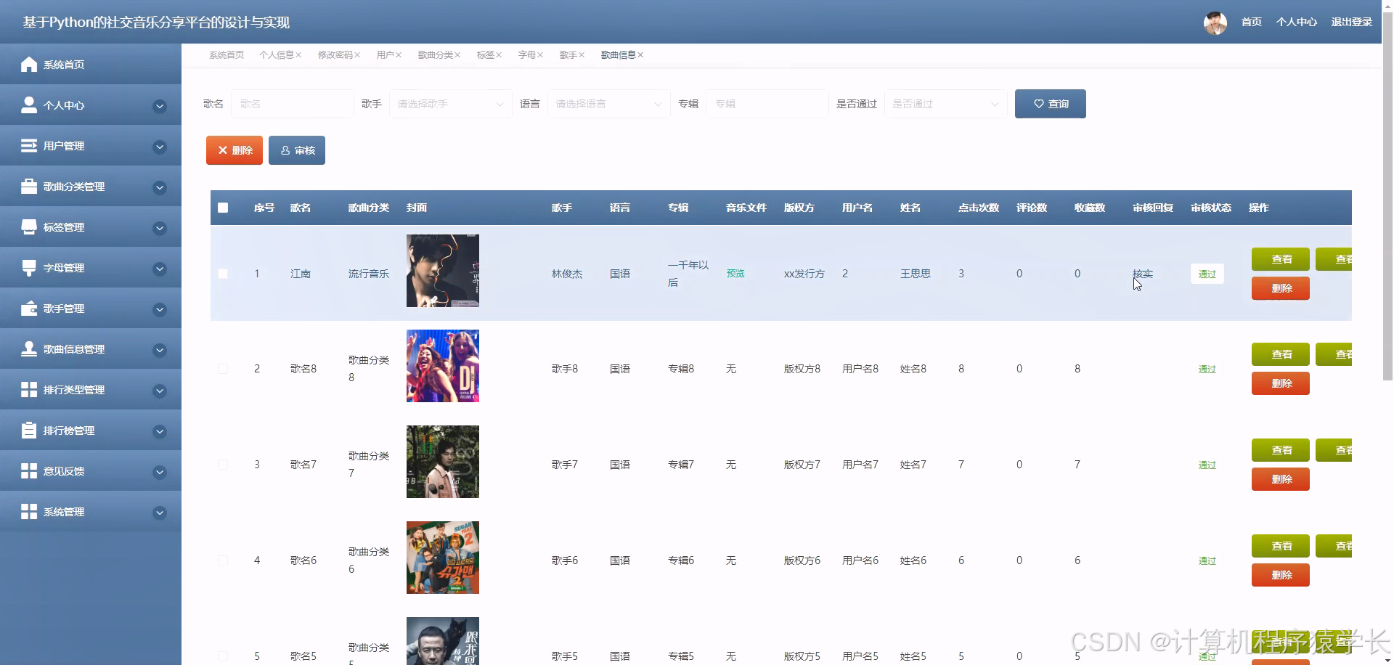Close the 歌手 tab with its X
The image size is (1394, 665).
coord(582,55)
